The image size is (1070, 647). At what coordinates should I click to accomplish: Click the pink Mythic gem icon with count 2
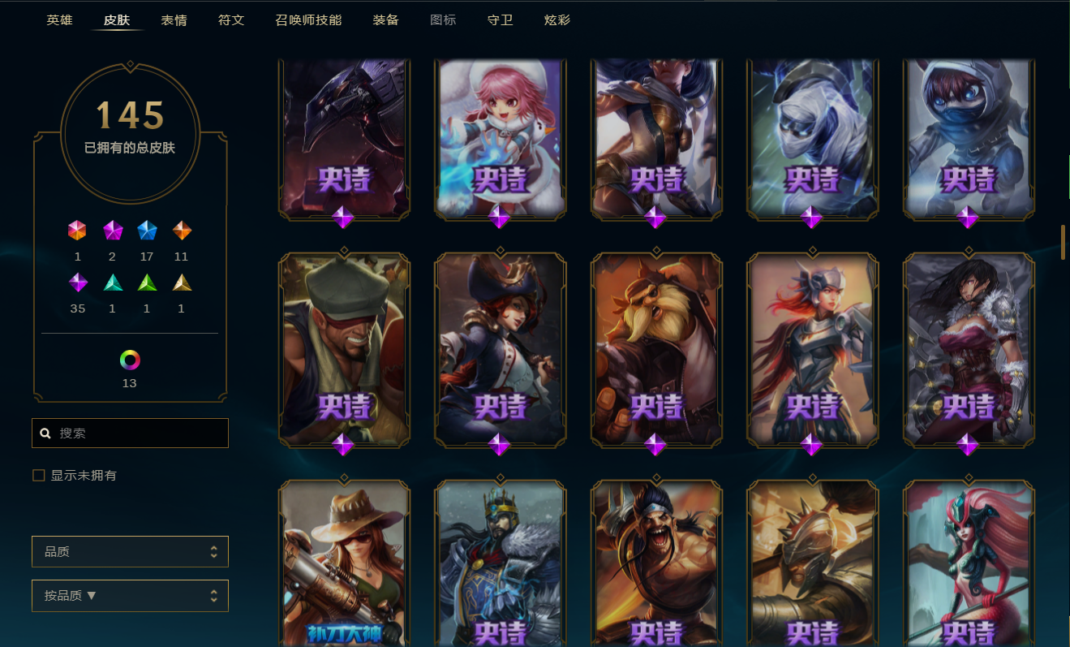[112, 231]
